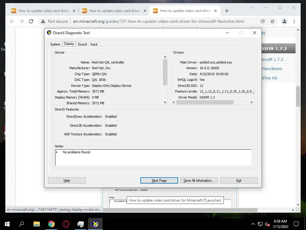This screenshot has width=306, height=230.
Task: Close the active third Chrome tab
Action: tap(215, 11)
